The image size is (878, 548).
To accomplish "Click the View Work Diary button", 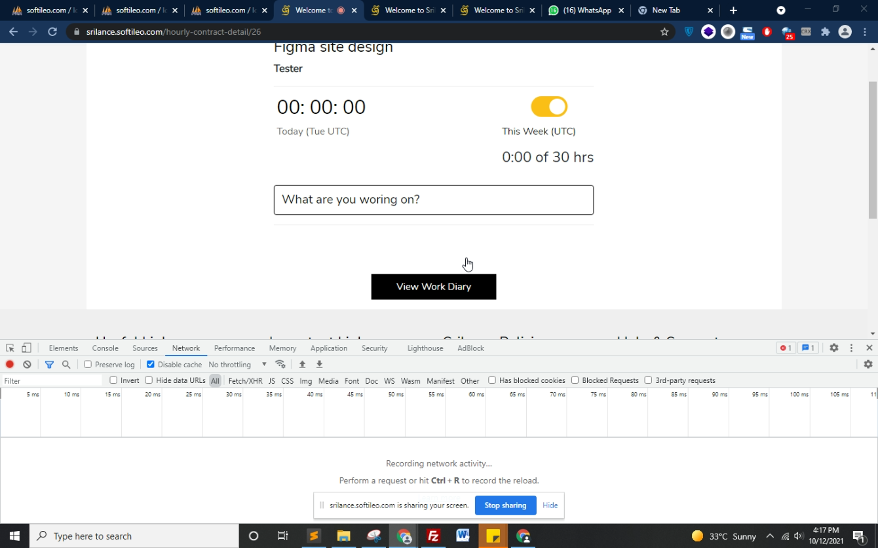I will (433, 287).
